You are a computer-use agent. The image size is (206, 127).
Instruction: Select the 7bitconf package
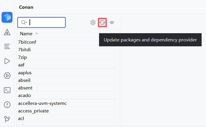[27, 42]
